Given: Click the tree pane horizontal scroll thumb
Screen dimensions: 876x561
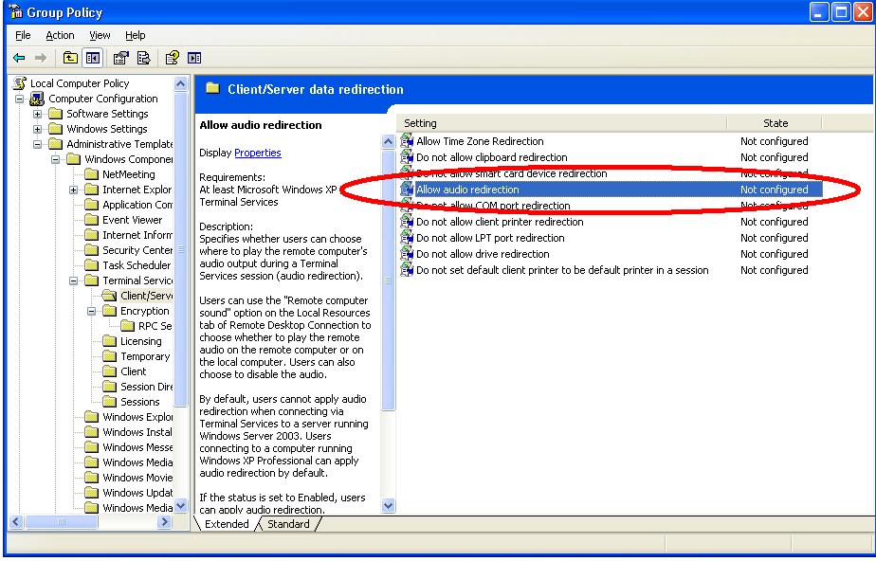Looking at the screenshot, I should pos(62,522).
